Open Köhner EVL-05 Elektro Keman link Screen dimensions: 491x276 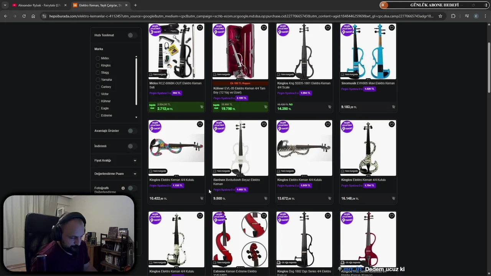click(x=239, y=90)
